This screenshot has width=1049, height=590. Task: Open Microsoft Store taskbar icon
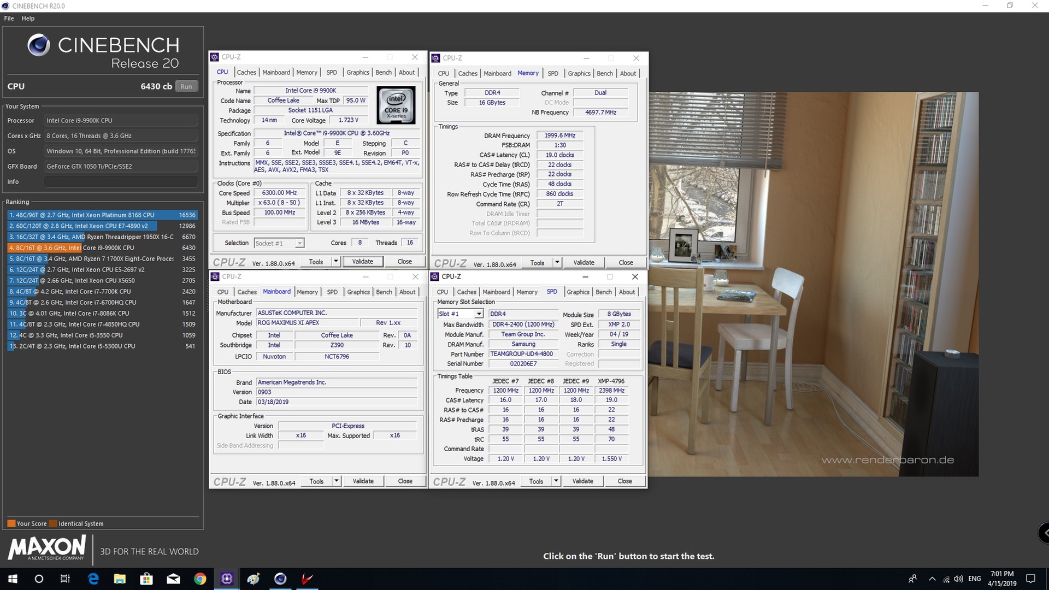(146, 579)
